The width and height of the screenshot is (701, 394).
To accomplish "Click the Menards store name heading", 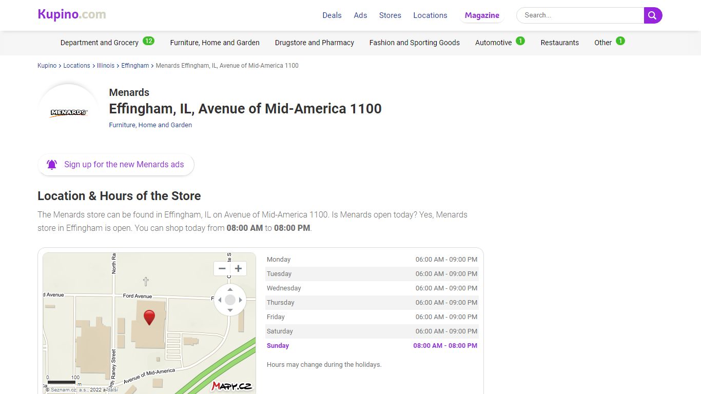I will tap(129, 92).
